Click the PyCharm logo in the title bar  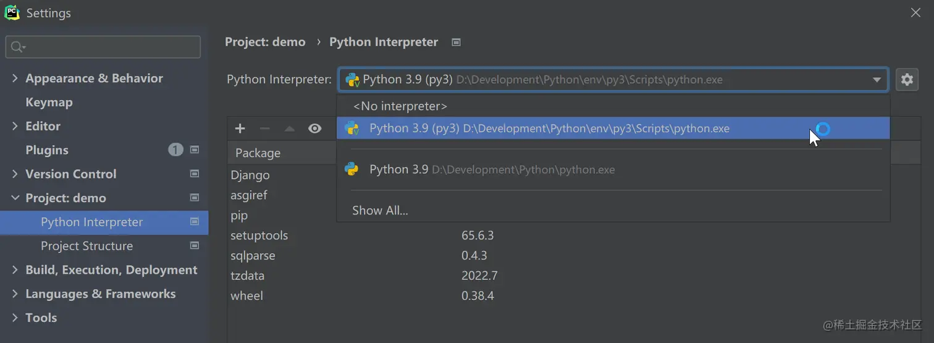point(12,12)
